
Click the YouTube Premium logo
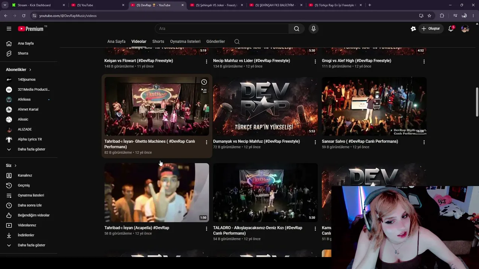point(31,29)
